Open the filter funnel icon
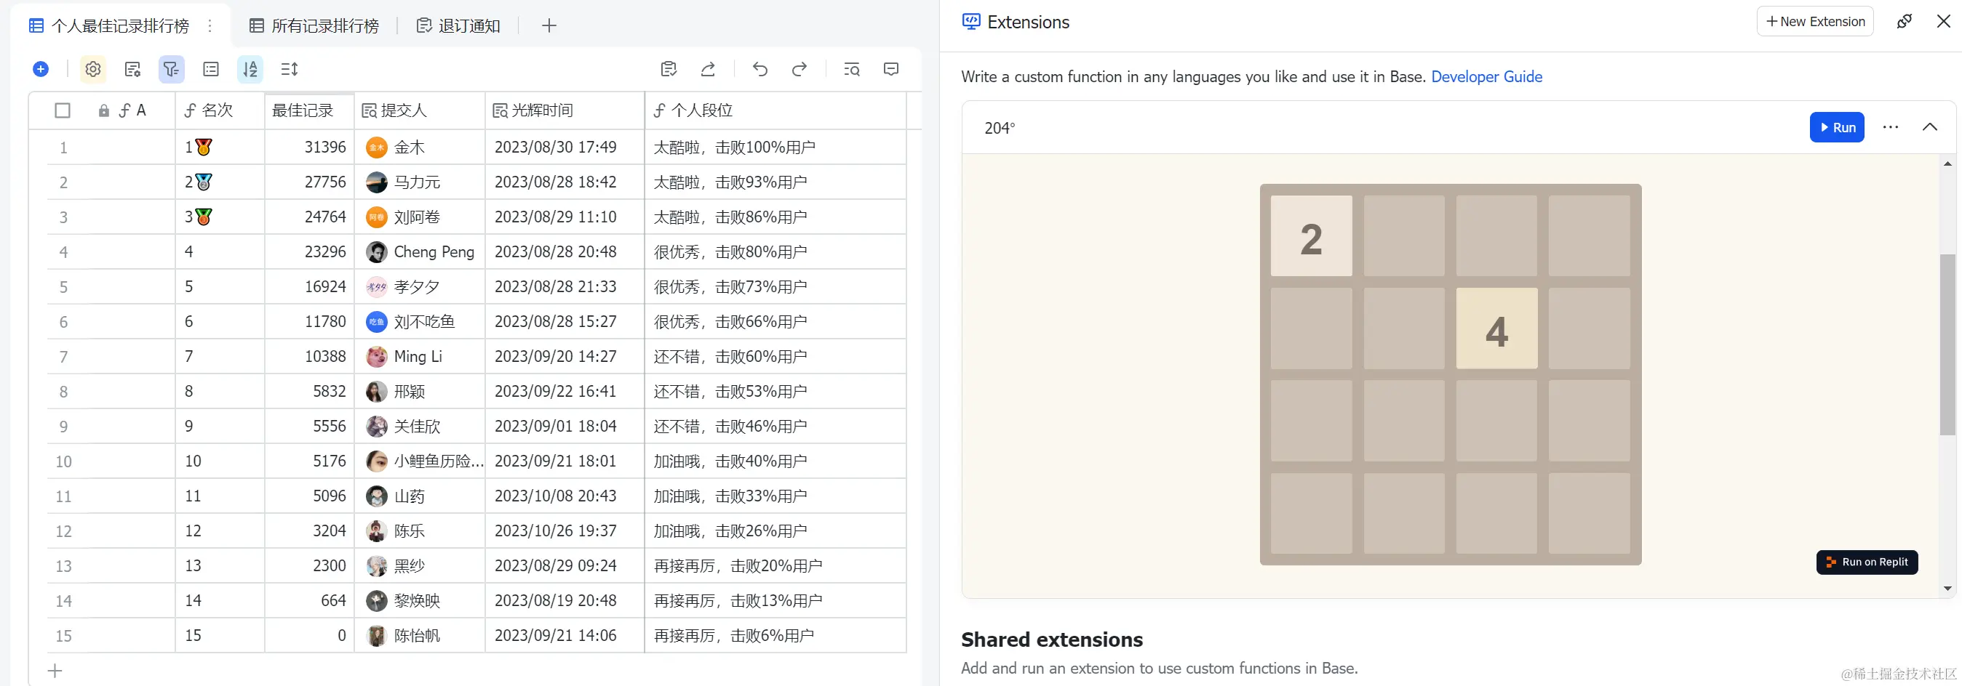Image resolution: width=1962 pixels, height=686 pixels. pos(172,69)
